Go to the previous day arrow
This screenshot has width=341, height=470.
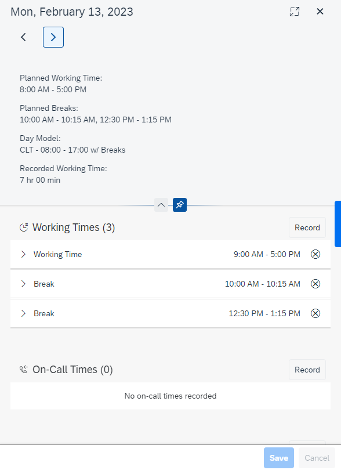pos(23,37)
